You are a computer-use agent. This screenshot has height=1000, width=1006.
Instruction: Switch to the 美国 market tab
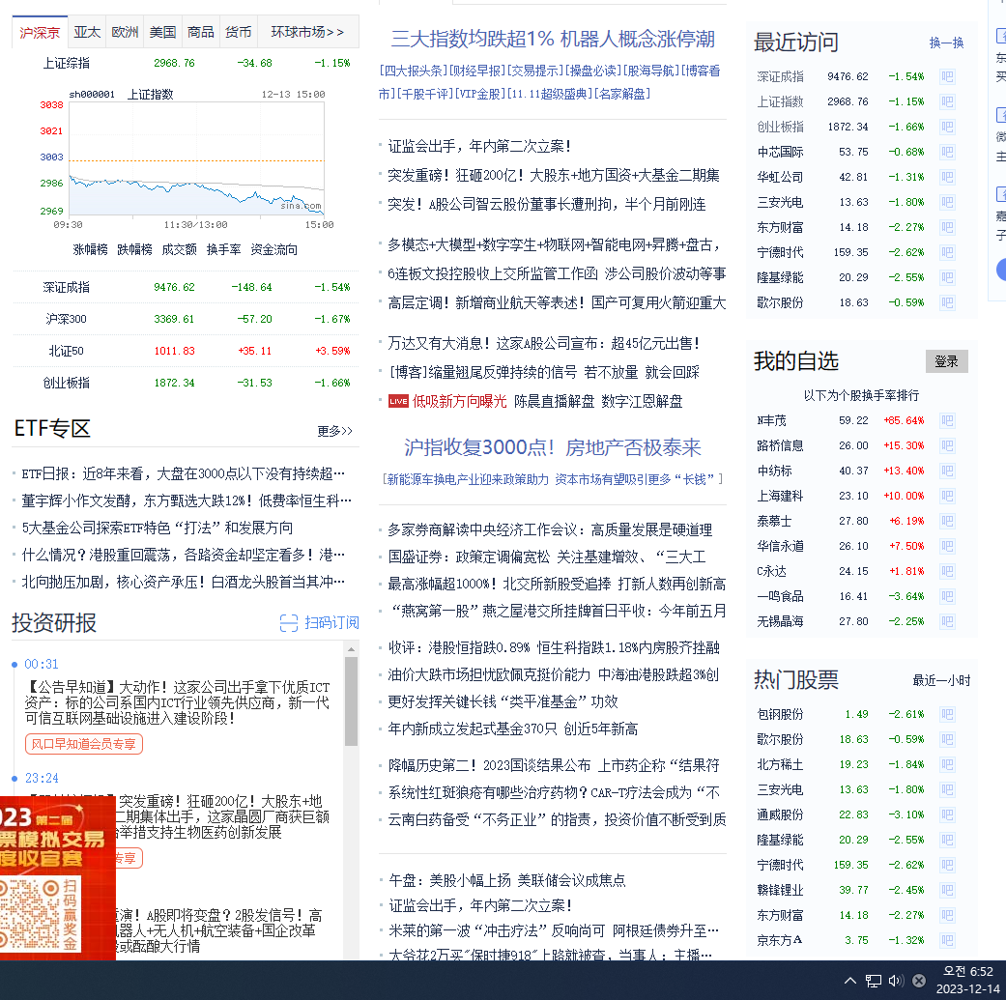click(x=162, y=32)
